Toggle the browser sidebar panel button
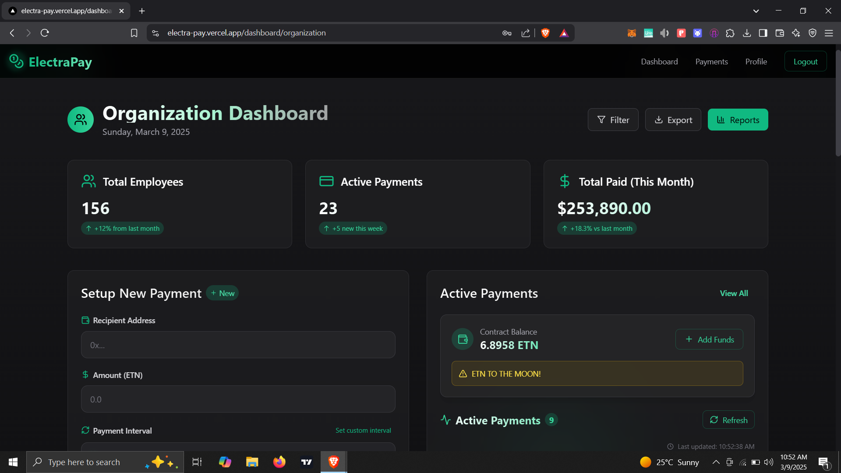Image resolution: width=841 pixels, height=473 pixels. pos(763,33)
